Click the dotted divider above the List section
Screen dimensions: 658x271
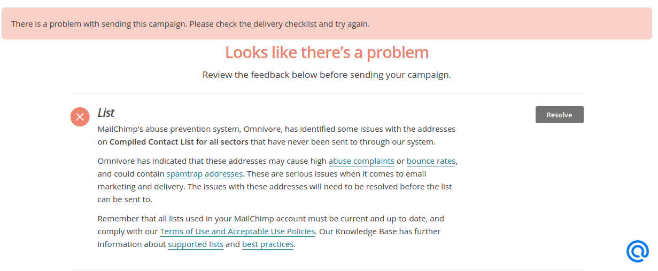pos(327,94)
